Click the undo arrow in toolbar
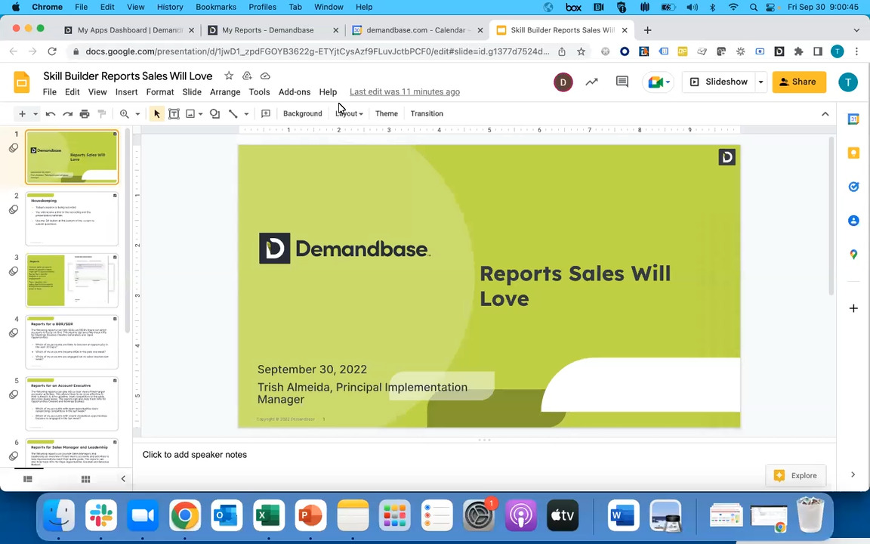This screenshot has width=870, height=544. [x=51, y=114]
